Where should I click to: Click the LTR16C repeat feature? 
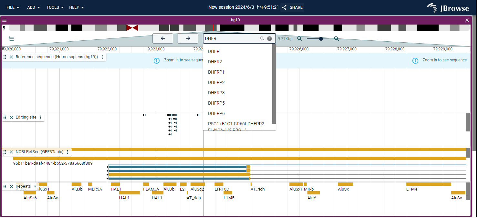[219, 184]
